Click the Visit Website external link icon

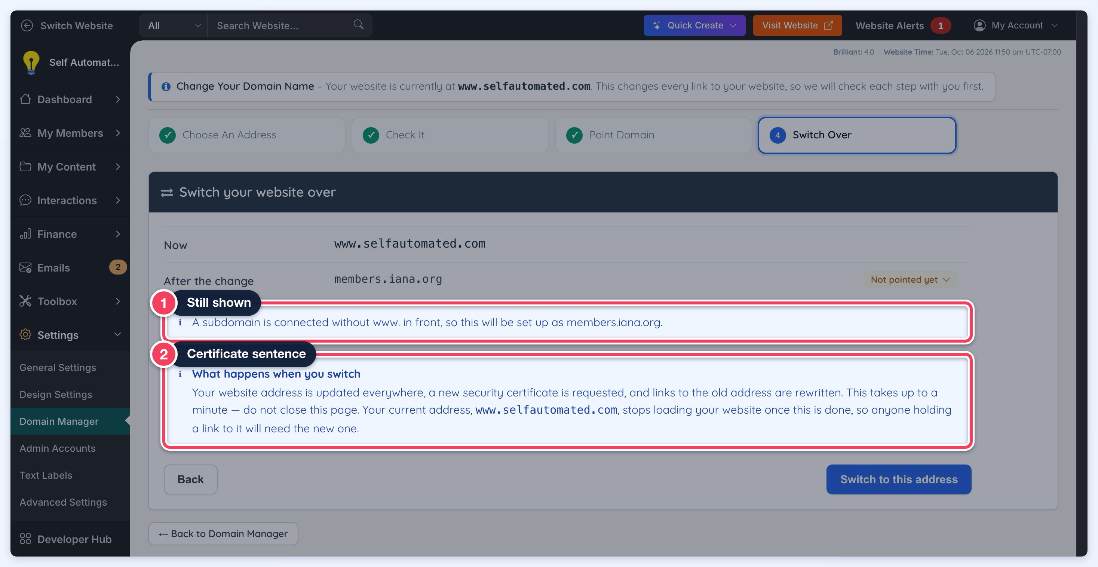(828, 25)
